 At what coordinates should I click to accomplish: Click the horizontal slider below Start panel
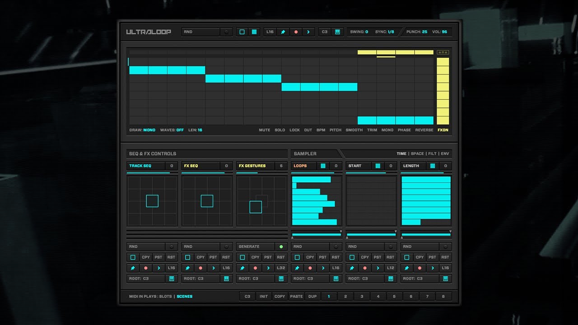click(371, 235)
